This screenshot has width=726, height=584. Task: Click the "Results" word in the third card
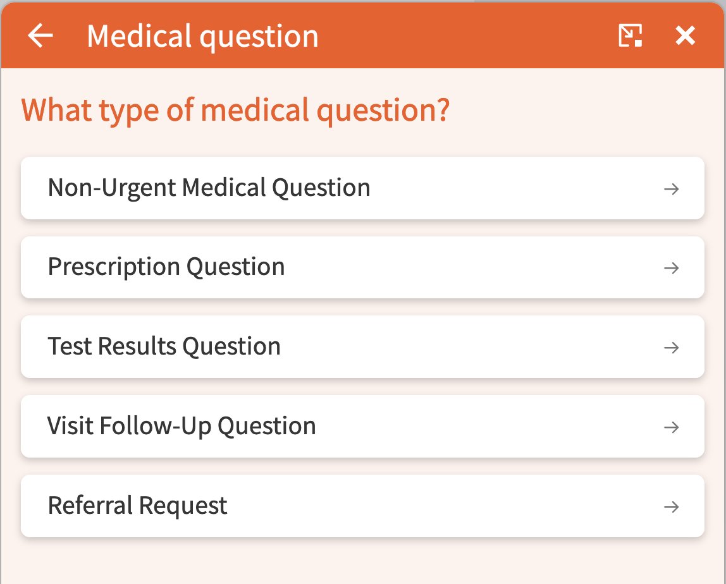[137, 346]
